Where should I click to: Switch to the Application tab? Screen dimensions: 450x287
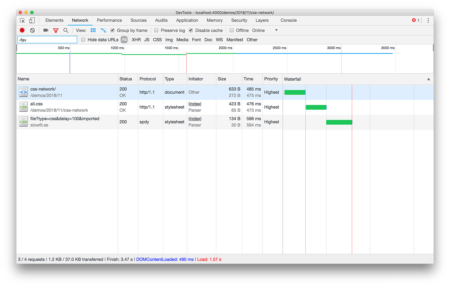tap(187, 20)
